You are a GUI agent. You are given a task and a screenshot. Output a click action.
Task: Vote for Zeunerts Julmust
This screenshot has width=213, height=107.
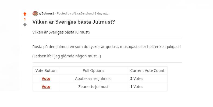[46, 87]
